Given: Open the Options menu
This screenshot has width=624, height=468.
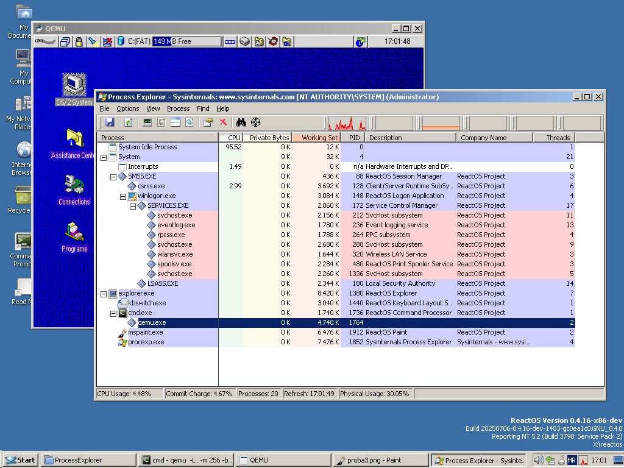Looking at the screenshot, I should click(x=128, y=108).
